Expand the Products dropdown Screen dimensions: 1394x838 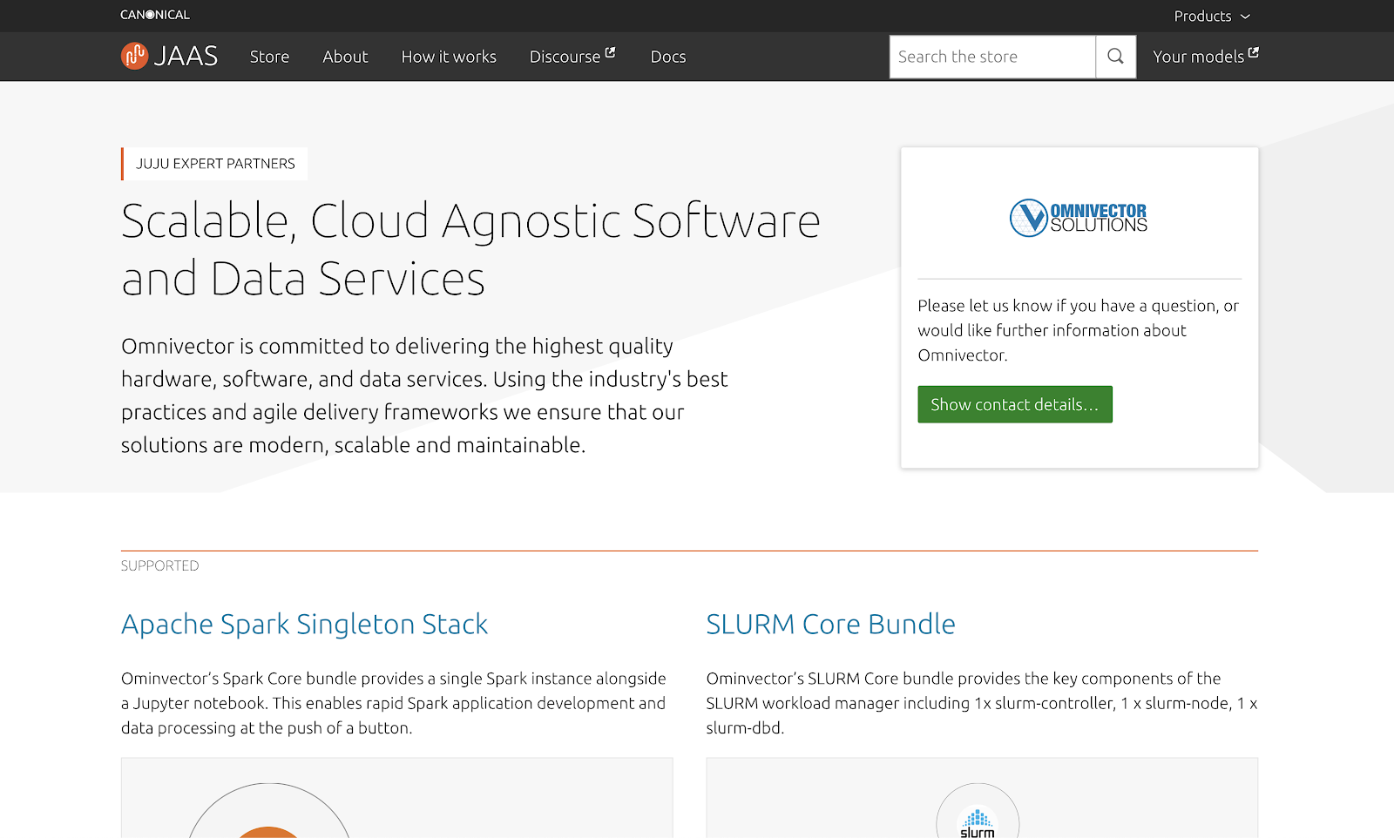(1212, 16)
